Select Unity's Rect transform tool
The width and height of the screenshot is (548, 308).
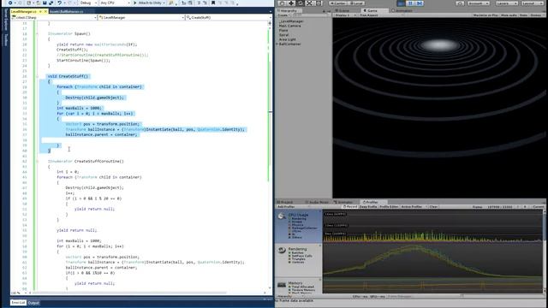click(x=319, y=3)
